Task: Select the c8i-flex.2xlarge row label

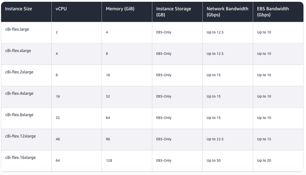Action: (x=19, y=72)
